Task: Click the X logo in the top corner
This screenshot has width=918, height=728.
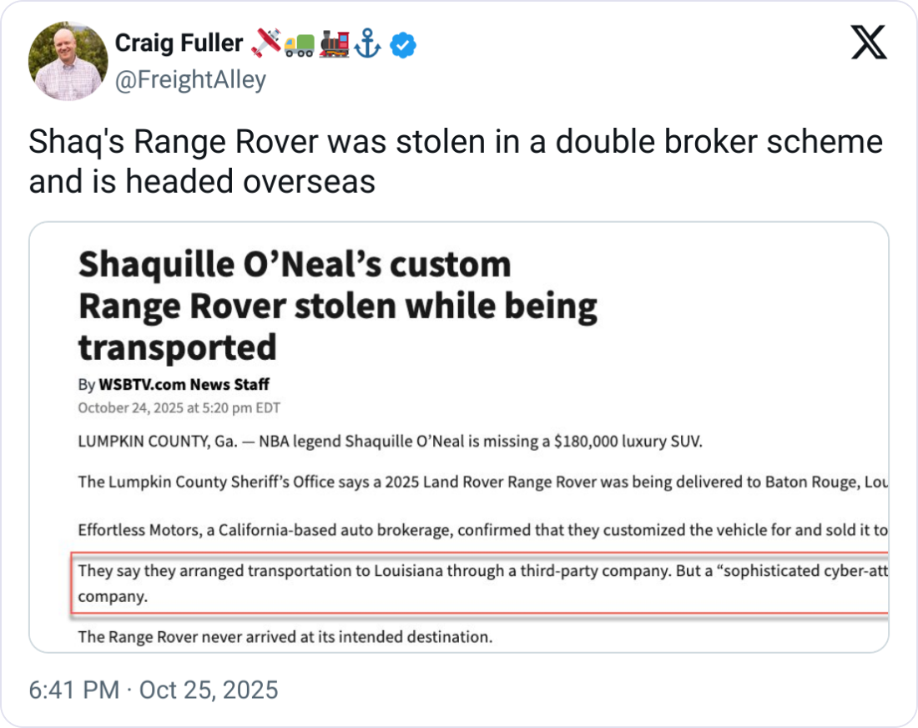Action: [869, 43]
